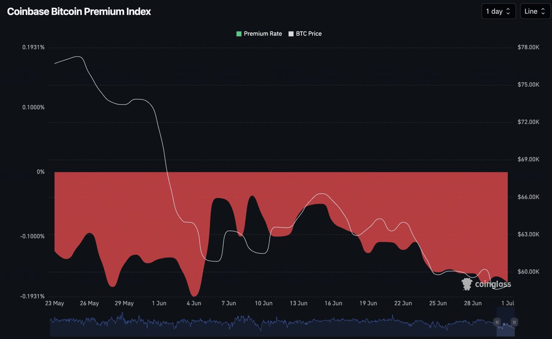
Task: Click the "29 May" date label
Action: click(x=124, y=303)
